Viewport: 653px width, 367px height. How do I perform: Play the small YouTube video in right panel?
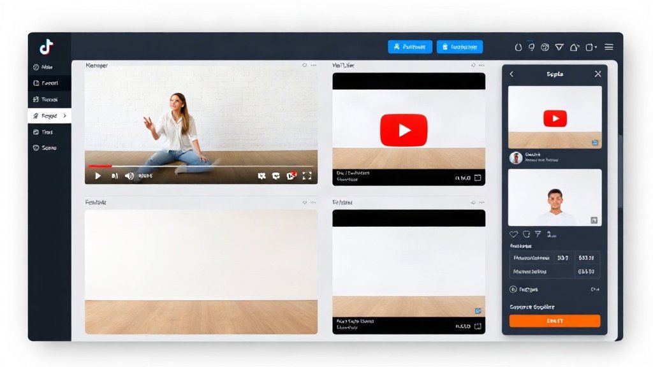(555, 119)
